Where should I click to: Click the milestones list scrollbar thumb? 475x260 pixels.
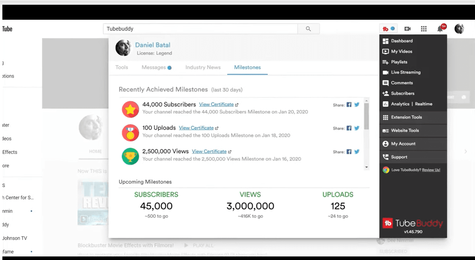[366, 116]
